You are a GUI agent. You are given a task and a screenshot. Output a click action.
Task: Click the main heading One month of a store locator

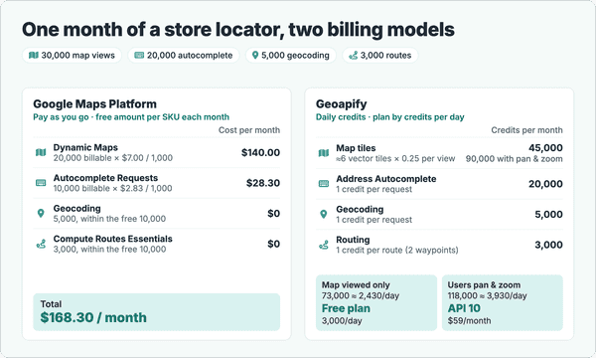click(238, 30)
